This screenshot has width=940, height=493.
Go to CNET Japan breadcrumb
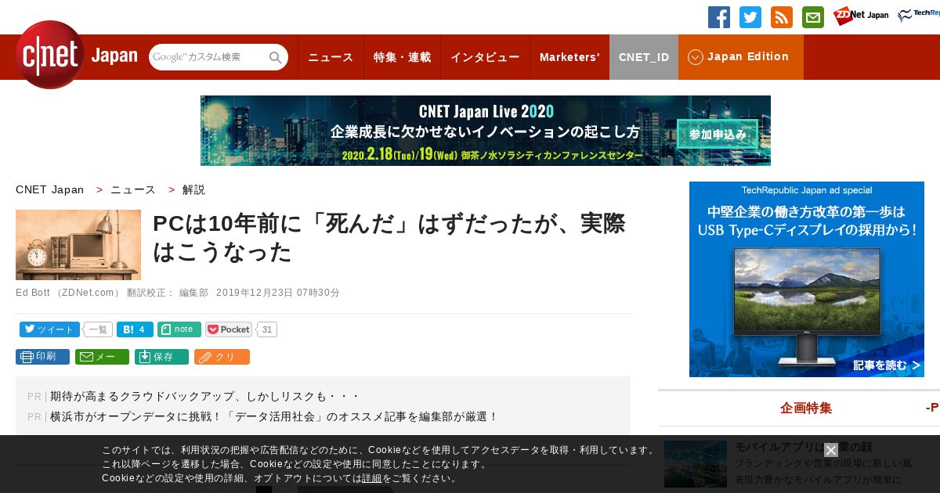pyautogui.click(x=50, y=189)
